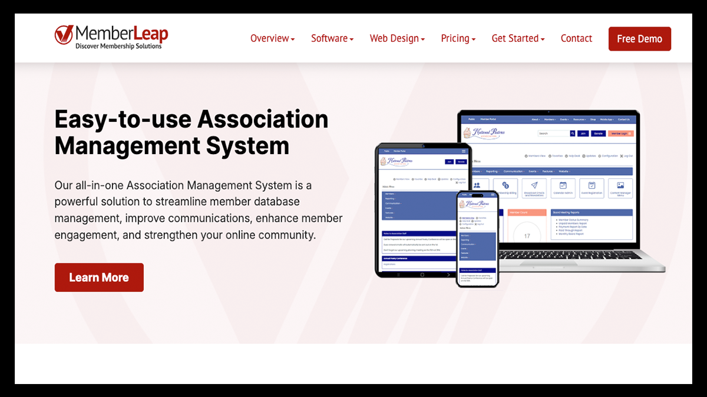
Task: Click the Free Demo button
Action: tap(639, 39)
